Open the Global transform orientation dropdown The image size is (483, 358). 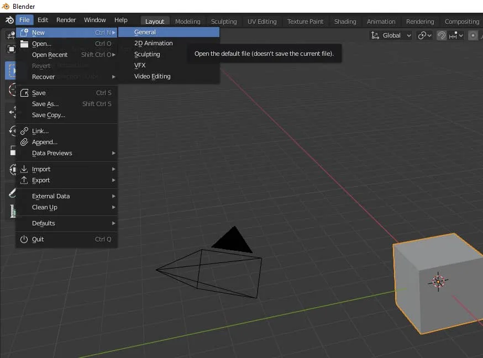392,35
